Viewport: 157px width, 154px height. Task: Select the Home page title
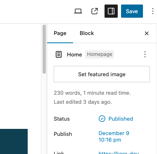(x=74, y=55)
